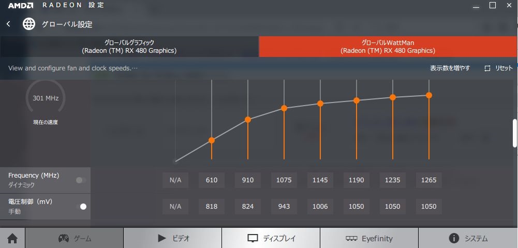Click the 1190 frequency field
Screen dimensions: 518x248
click(x=357, y=180)
